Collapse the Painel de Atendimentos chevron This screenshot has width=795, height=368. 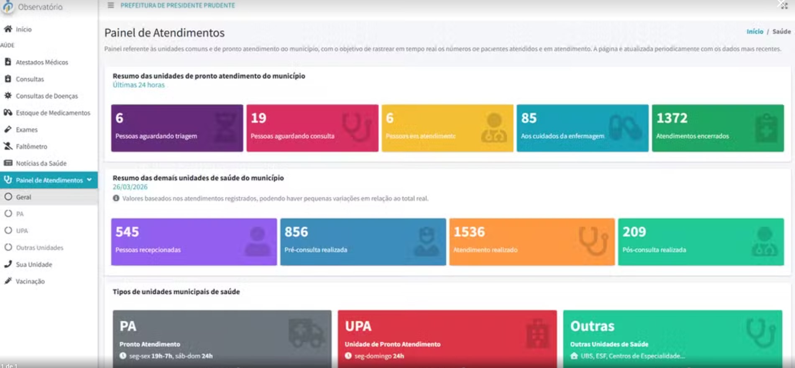tap(89, 180)
